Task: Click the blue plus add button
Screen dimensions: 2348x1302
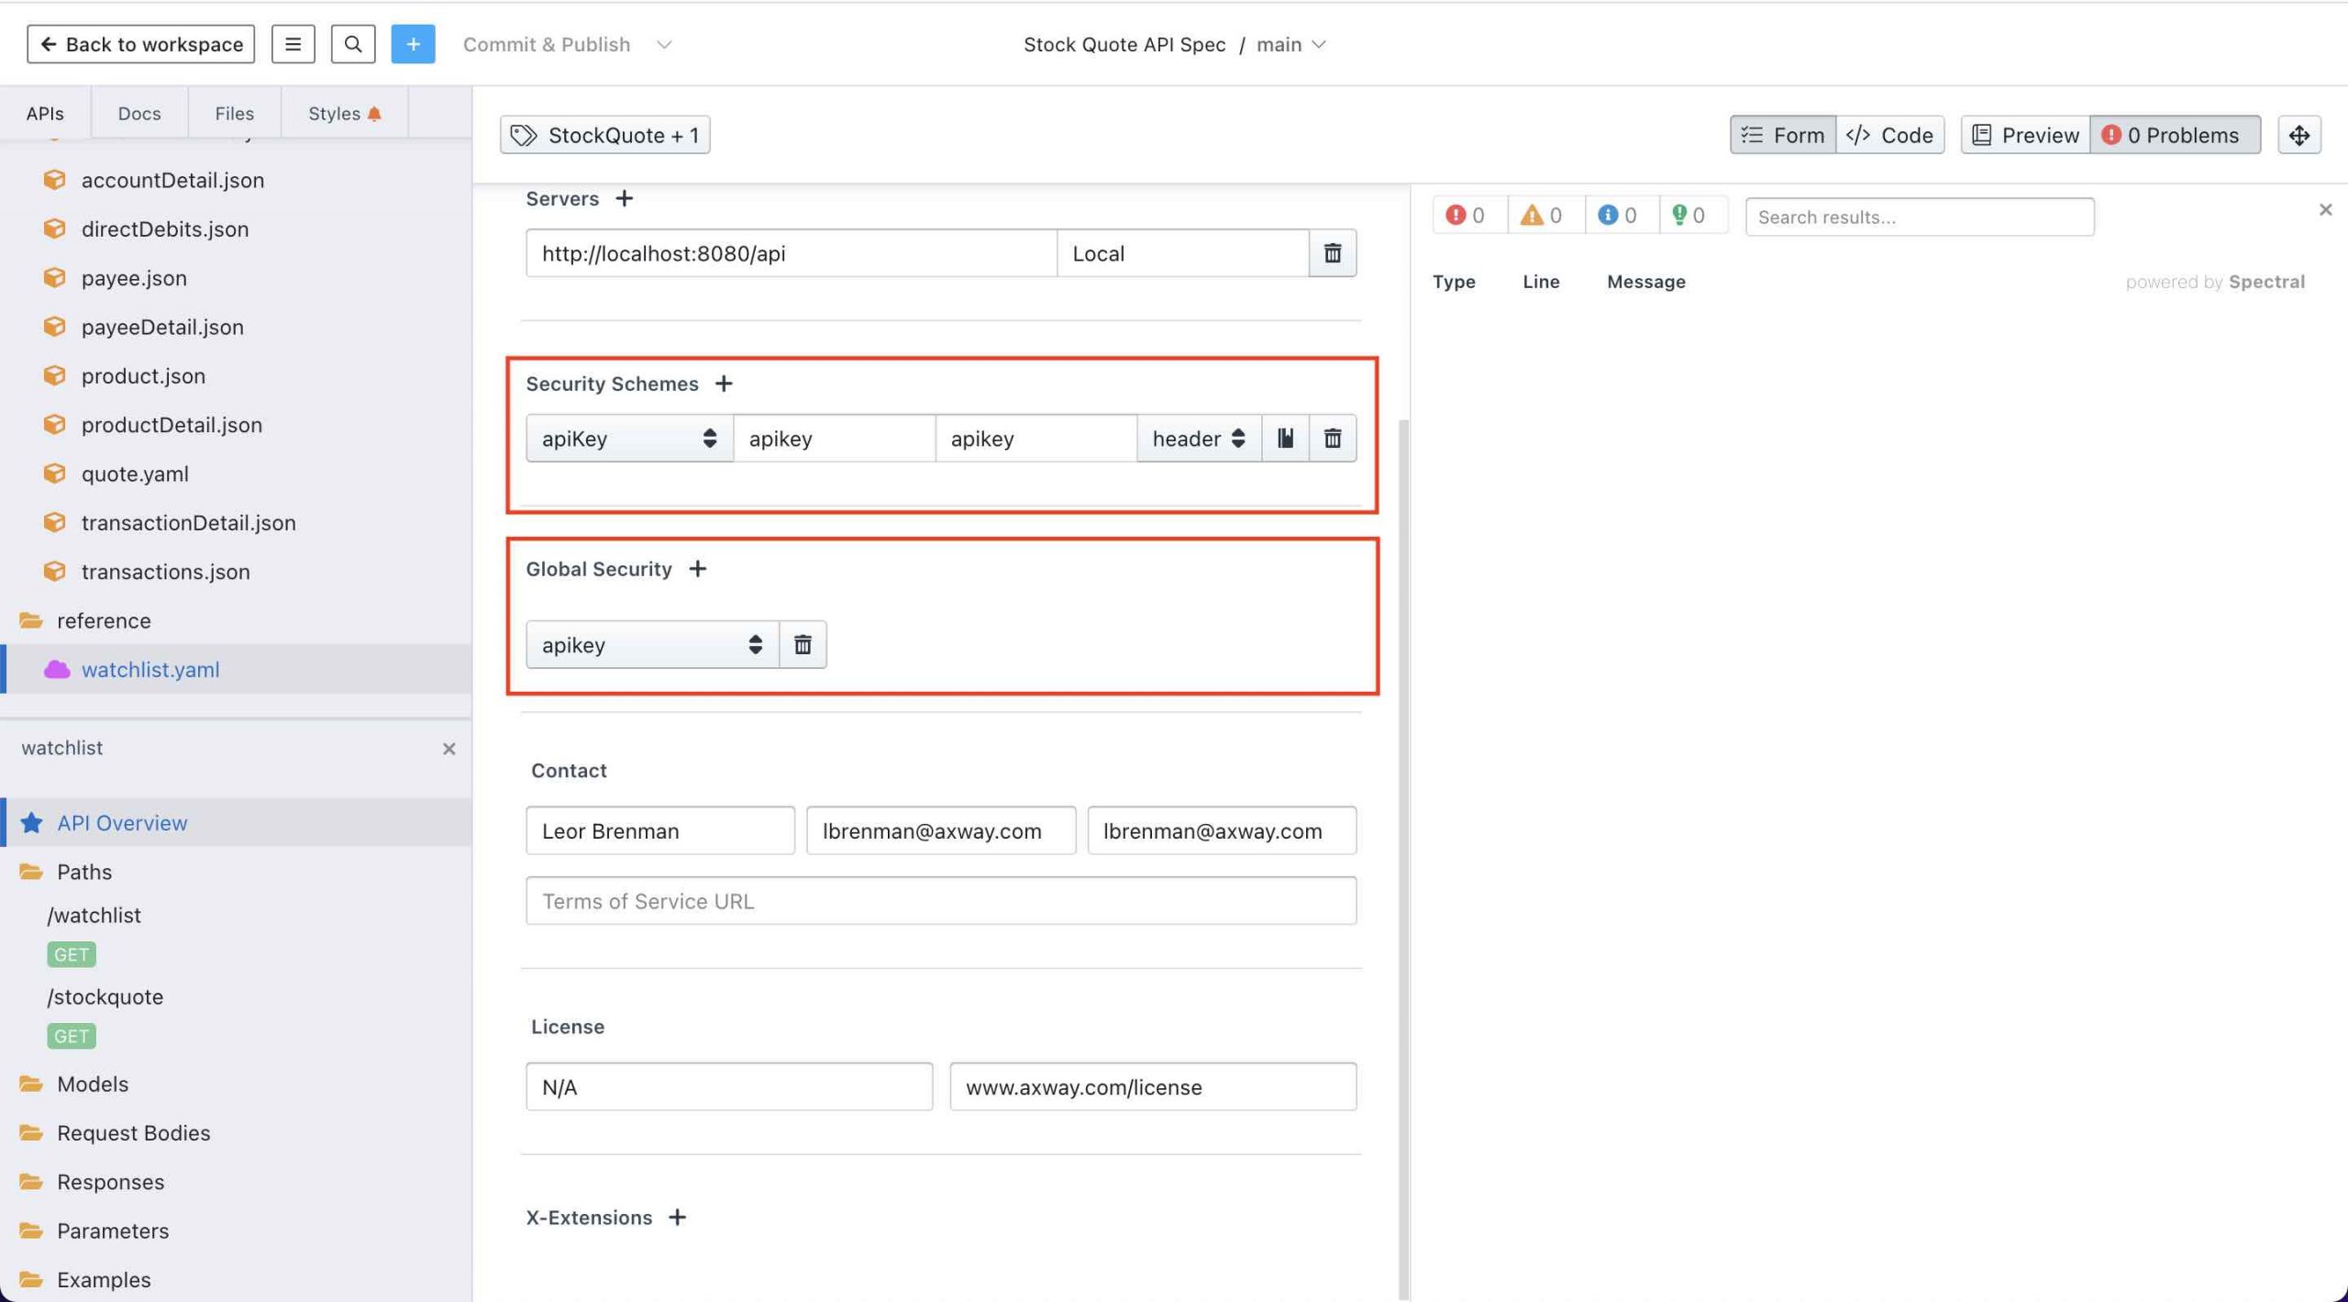Action: pyautogui.click(x=413, y=44)
